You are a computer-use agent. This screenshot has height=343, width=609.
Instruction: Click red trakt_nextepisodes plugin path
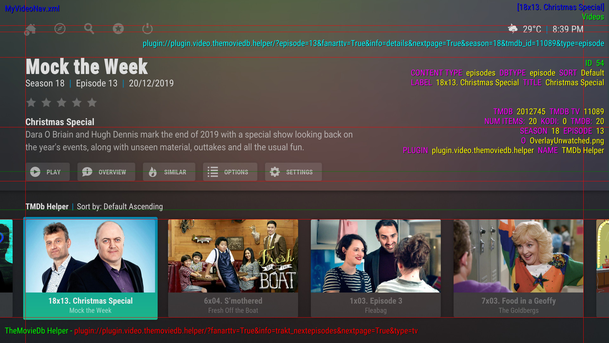(246, 331)
